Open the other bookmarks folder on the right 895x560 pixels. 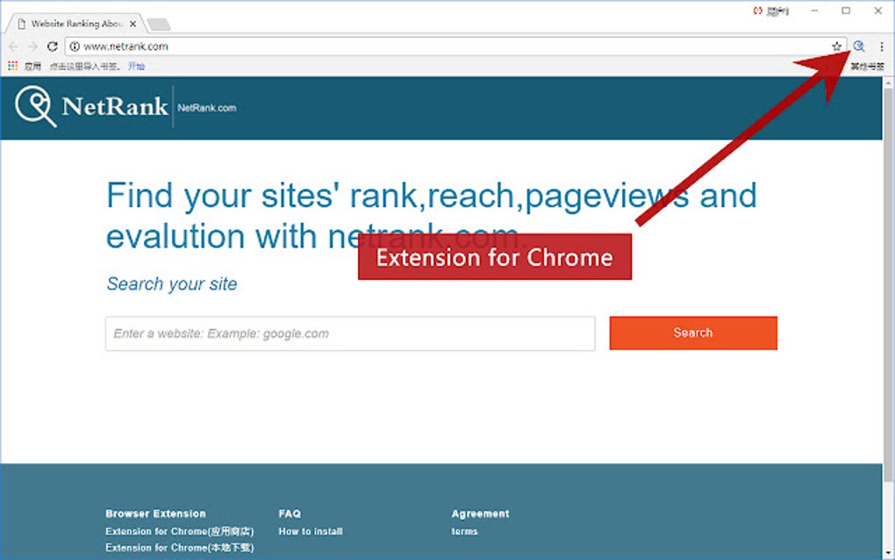pos(867,67)
